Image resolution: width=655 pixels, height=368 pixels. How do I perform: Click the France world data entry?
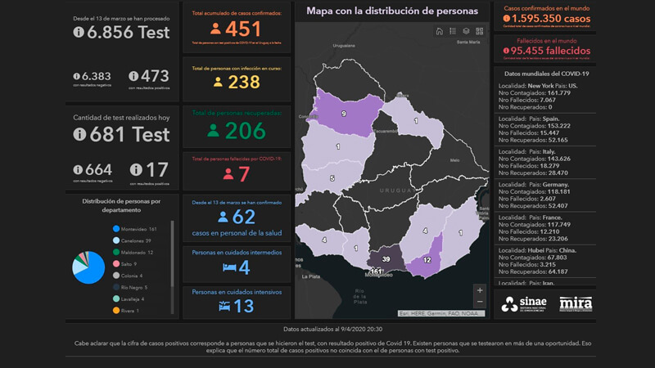[x=544, y=228]
